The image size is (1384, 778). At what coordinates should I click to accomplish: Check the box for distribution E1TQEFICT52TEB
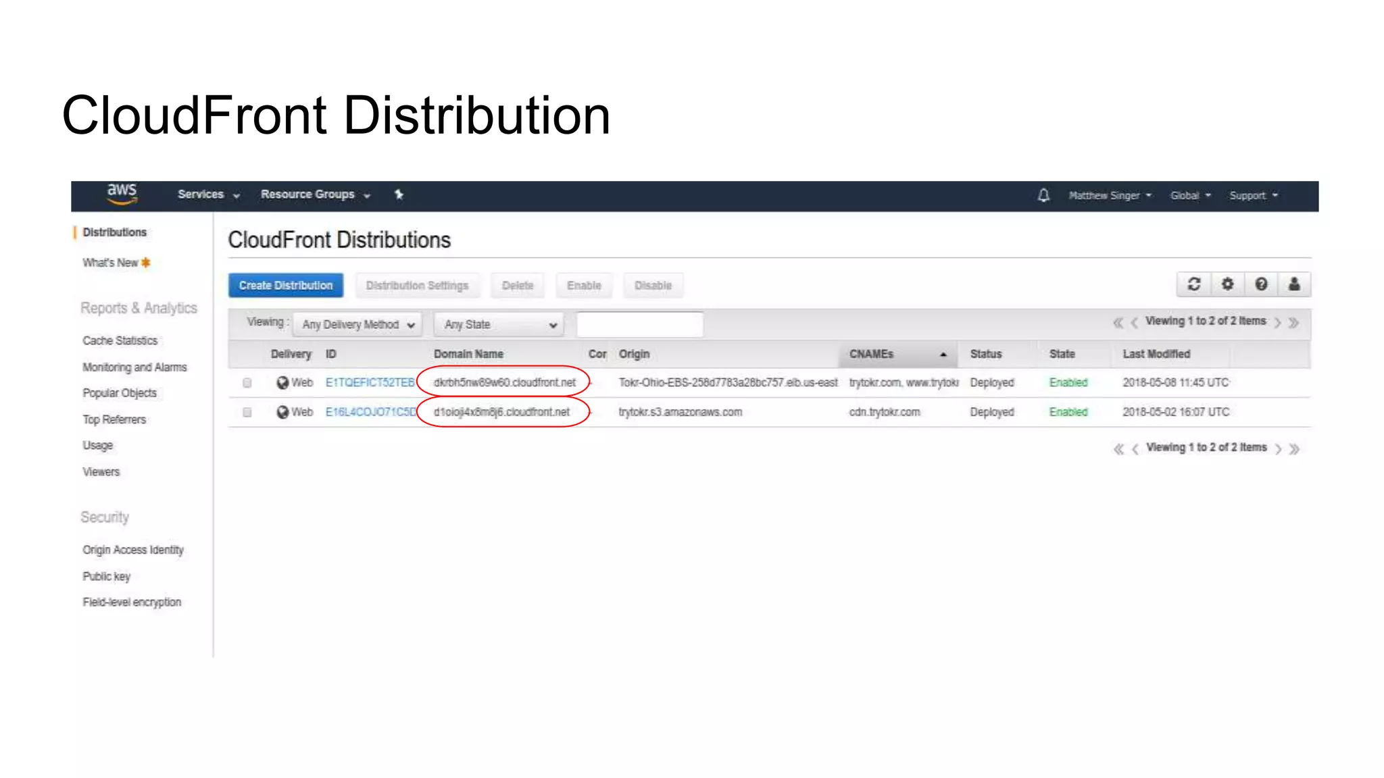247,383
